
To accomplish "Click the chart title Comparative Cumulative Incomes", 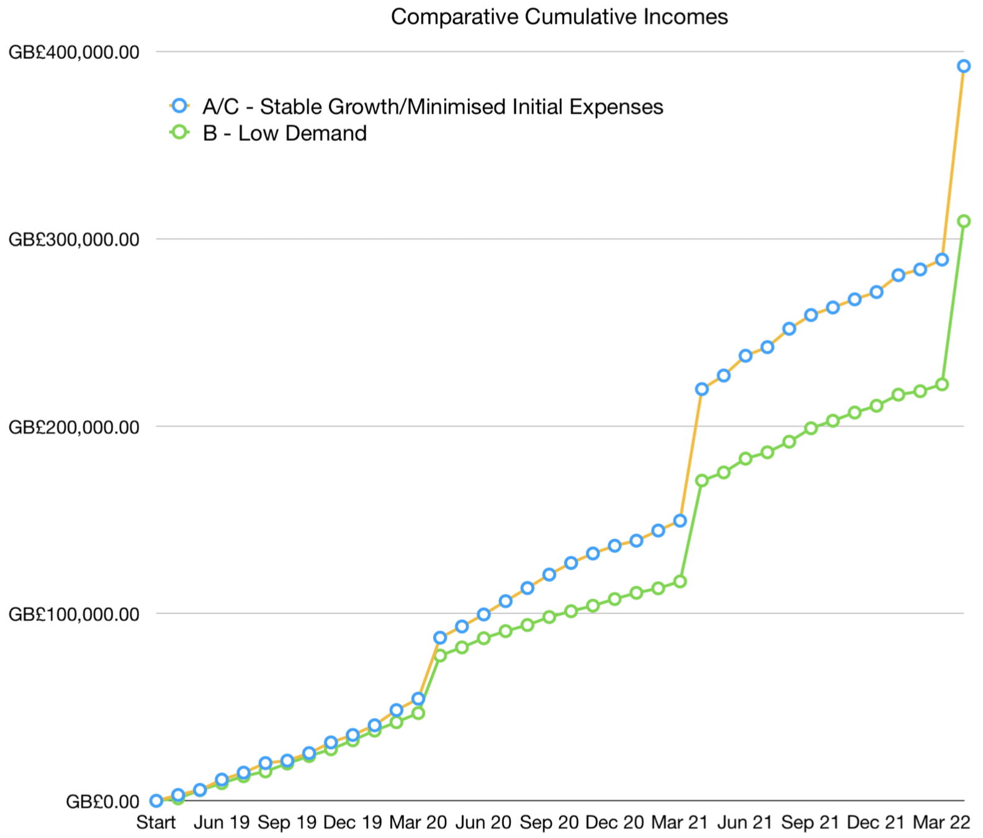I will [559, 17].
